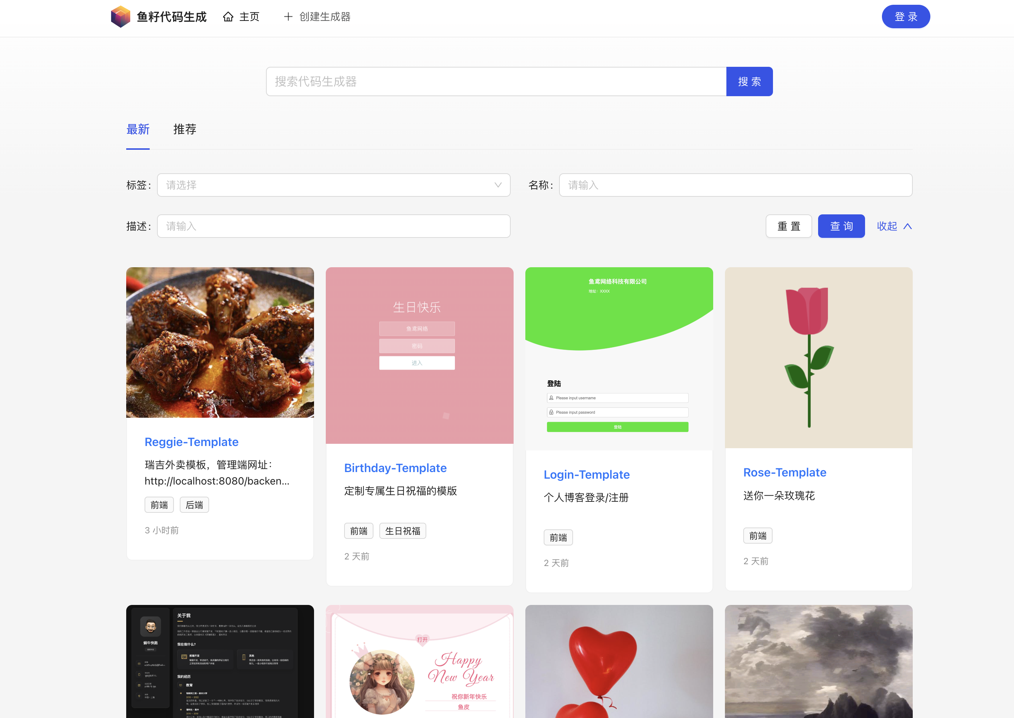
Task: Switch to the 推荐 tab
Action: [185, 130]
